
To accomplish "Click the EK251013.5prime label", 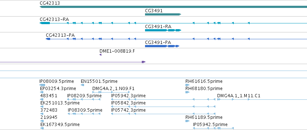I will click(60, 103).
